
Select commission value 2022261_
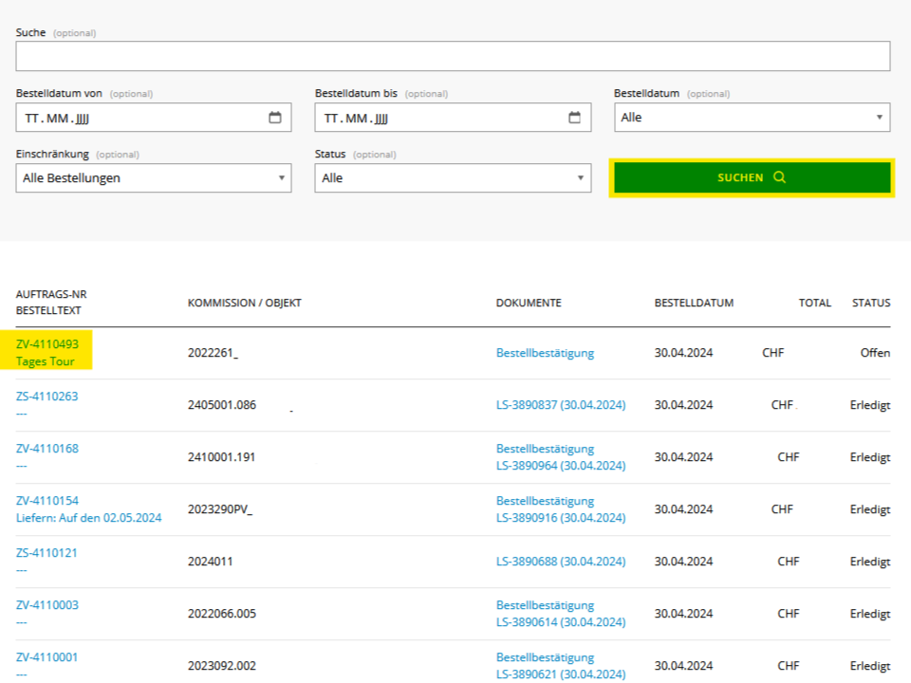point(213,353)
